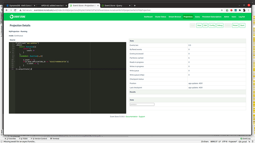Image resolution: width=255 pixels, height=143 pixels.
Task: Click the partition input field under State
Action: click(142, 104)
